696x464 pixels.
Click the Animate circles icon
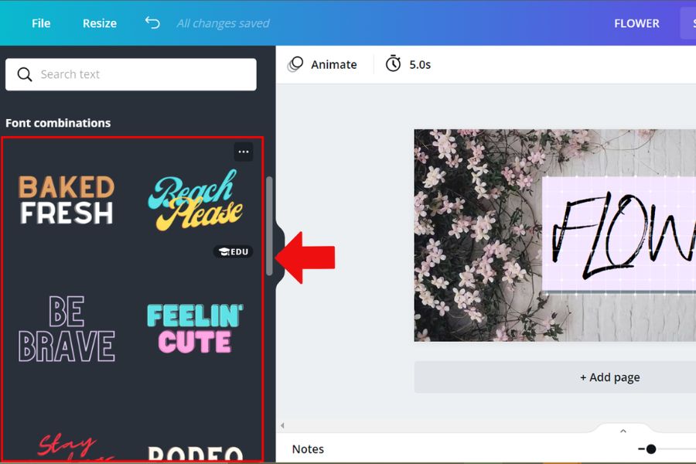(295, 64)
